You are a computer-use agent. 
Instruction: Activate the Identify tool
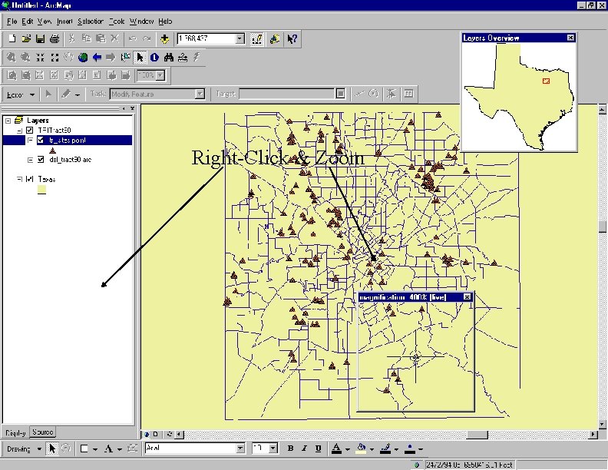pyautogui.click(x=154, y=58)
